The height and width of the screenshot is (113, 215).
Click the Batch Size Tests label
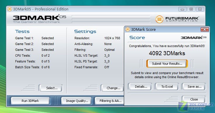(27, 67)
